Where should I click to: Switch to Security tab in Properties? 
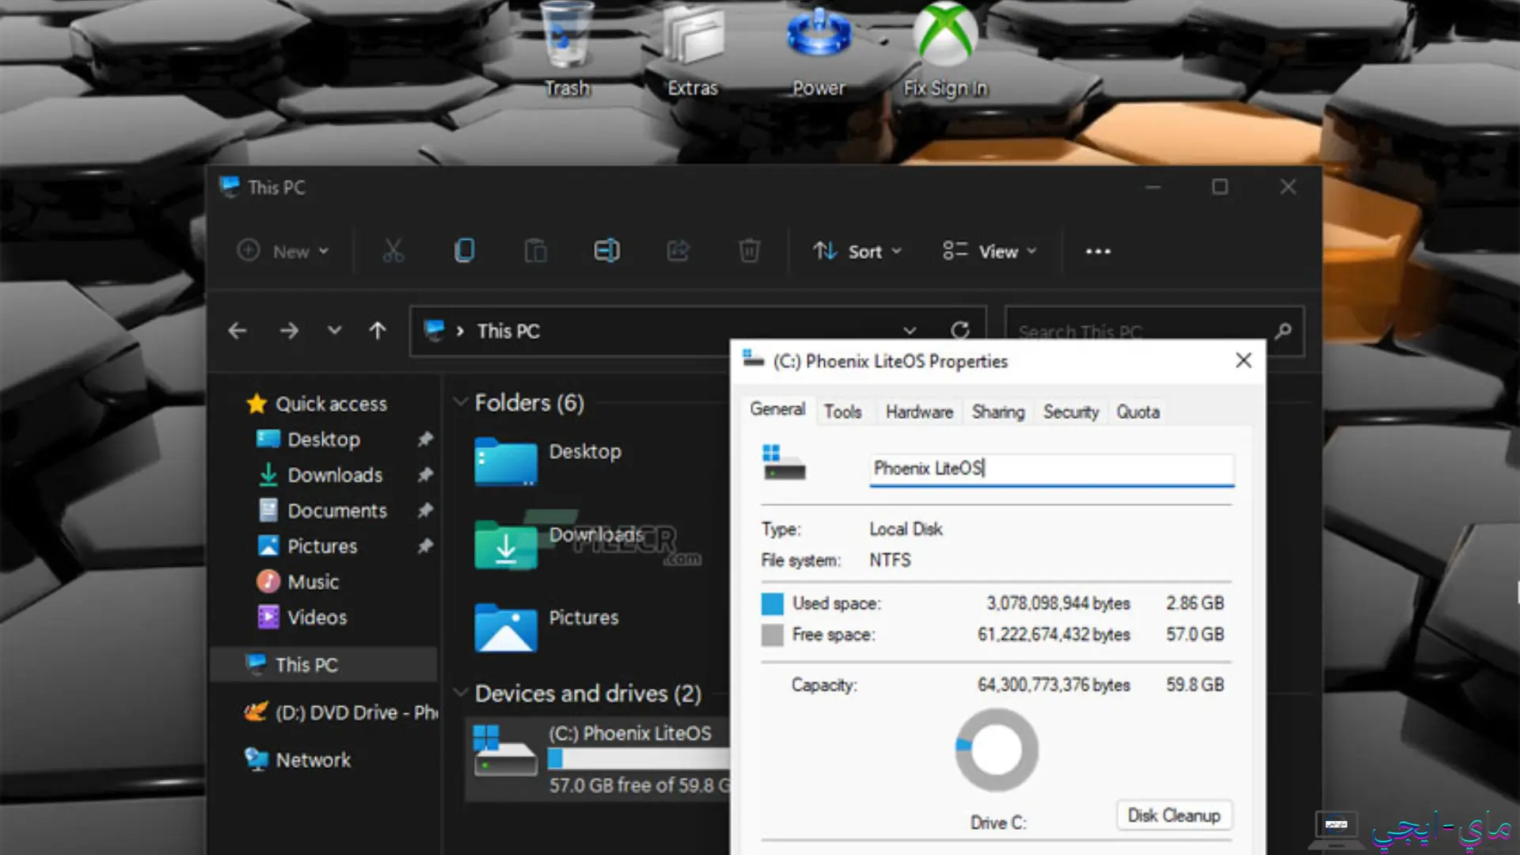coord(1071,412)
